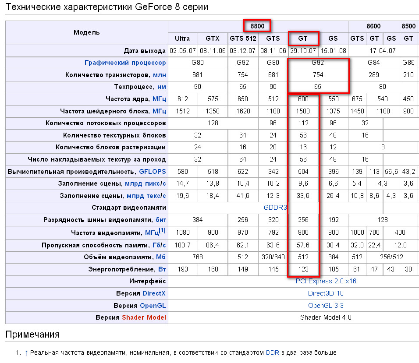Click the G86 processor cell
Screen dimensions: 419x363
[x=408, y=63]
